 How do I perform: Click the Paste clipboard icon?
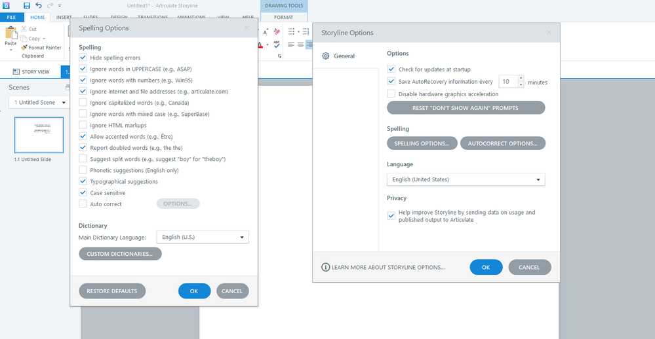click(x=11, y=33)
